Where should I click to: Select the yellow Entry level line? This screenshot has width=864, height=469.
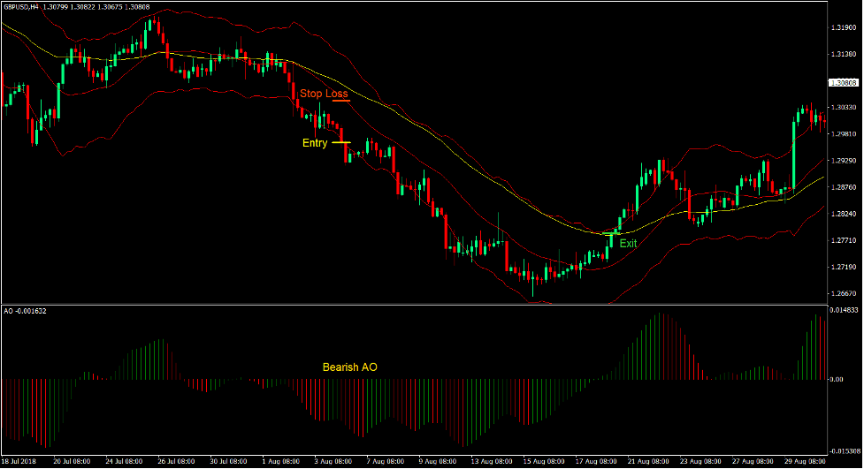click(x=341, y=142)
